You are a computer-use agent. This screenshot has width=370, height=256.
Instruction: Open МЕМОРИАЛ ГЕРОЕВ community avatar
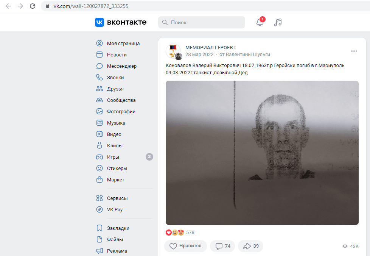tap(173, 51)
